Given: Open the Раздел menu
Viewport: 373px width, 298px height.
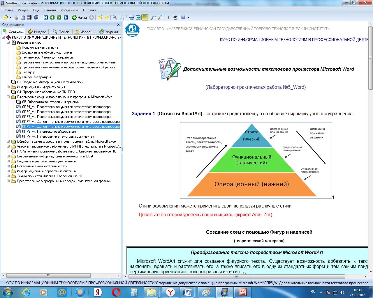Looking at the screenshot, I should (23, 10).
